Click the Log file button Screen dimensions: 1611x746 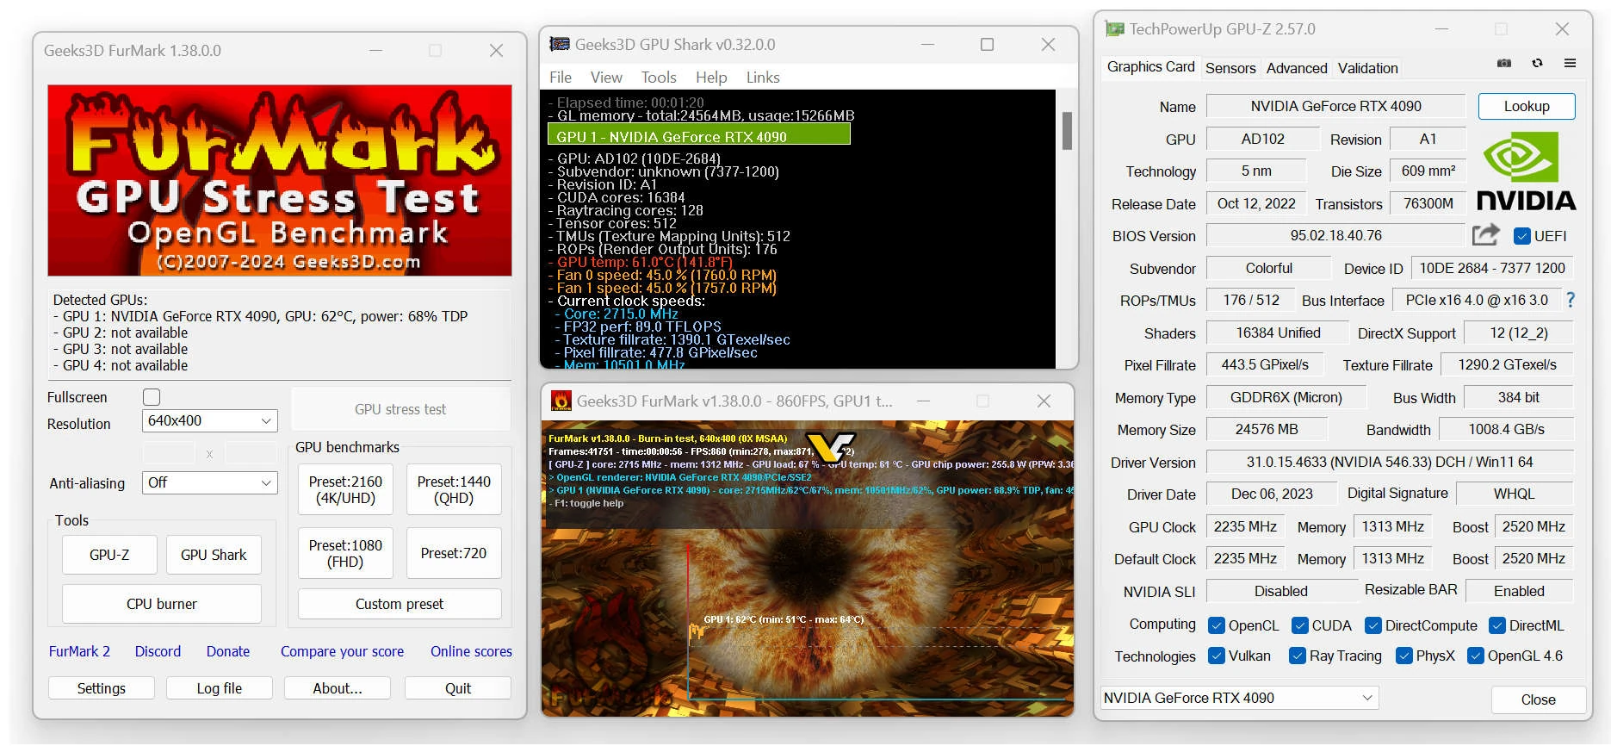click(220, 688)
